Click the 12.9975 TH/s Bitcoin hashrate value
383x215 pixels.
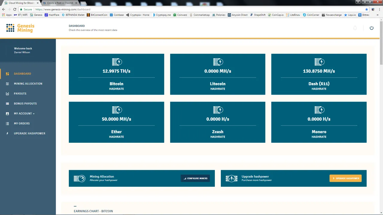(x=116, y=71)
